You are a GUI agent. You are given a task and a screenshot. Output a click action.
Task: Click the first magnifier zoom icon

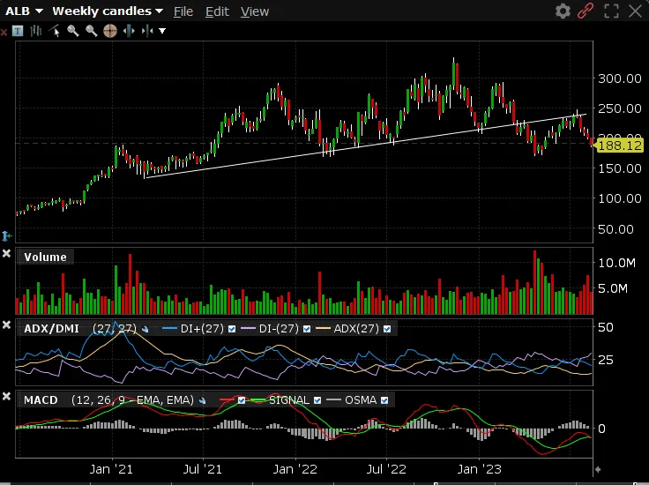(73, 31)
